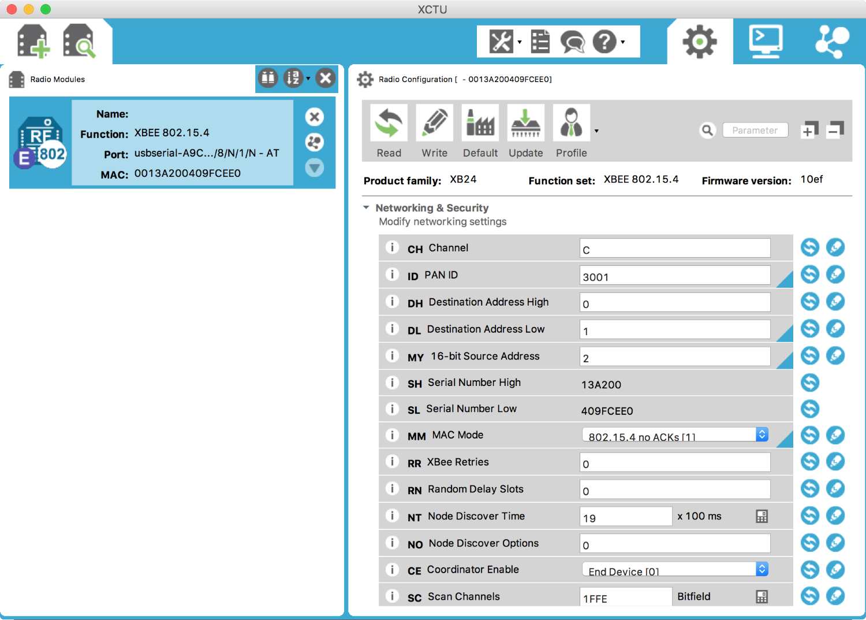Write the Destination Address High parameter
The width and height of the screenshot is (866, 620).
point(835,301)
